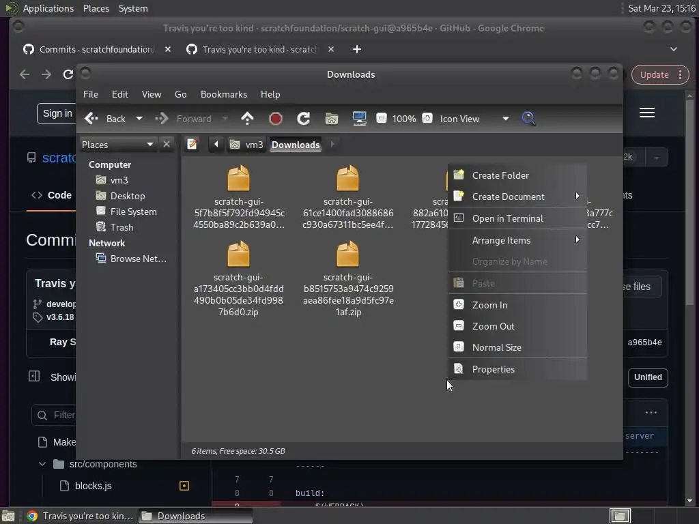Expand the Arrange Items submenu
Viewport: 699px width, 524px height.
[517, 240]
